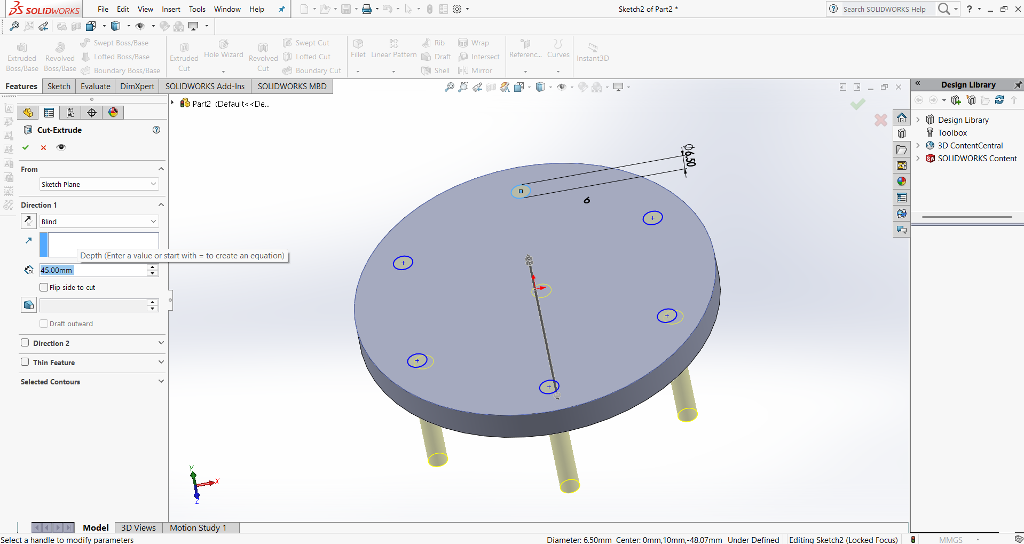This screenshot has height=544, width=1024.
Task: Switch to the Evaluate tab
Action: pyautogui.click(x=96, y=86)
